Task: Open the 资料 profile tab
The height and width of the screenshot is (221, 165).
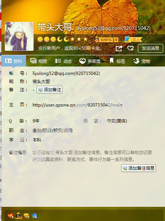Action: coord(14,61)
